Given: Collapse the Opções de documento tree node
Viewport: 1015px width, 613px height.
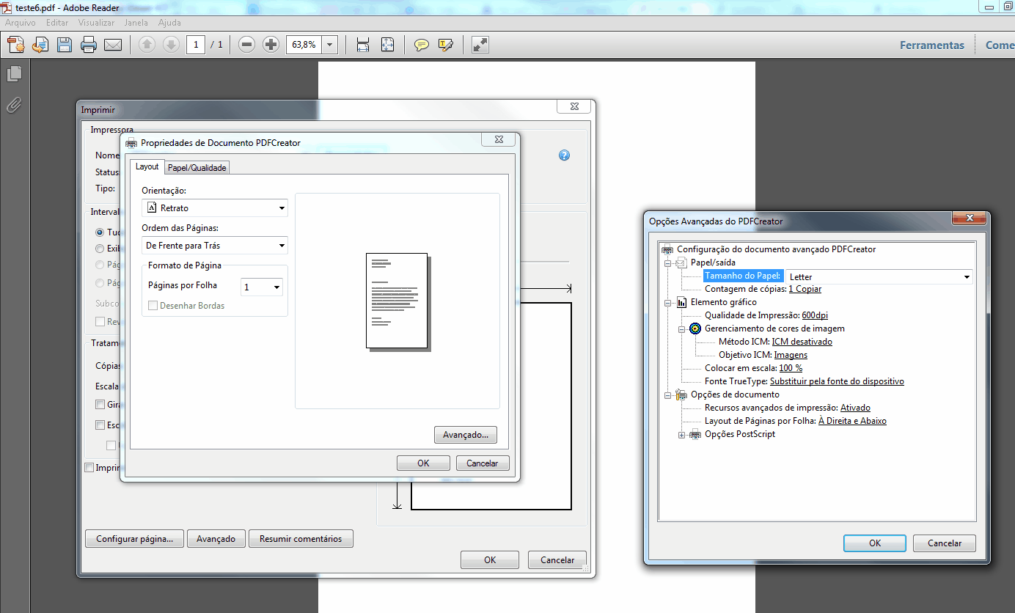Looking at the screenshot, I should (668, 394).
